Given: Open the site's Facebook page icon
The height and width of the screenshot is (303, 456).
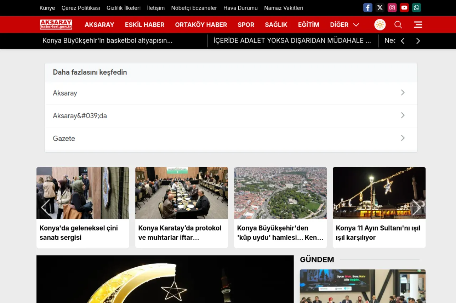Looking at the screenshot, I should tap(368, 7).
